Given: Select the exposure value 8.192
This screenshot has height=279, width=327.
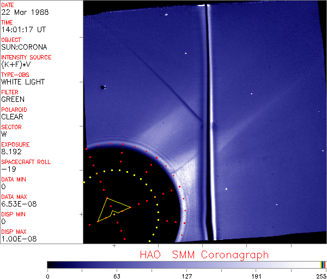Looking at the screenshot, I should [x=11, y=151].
